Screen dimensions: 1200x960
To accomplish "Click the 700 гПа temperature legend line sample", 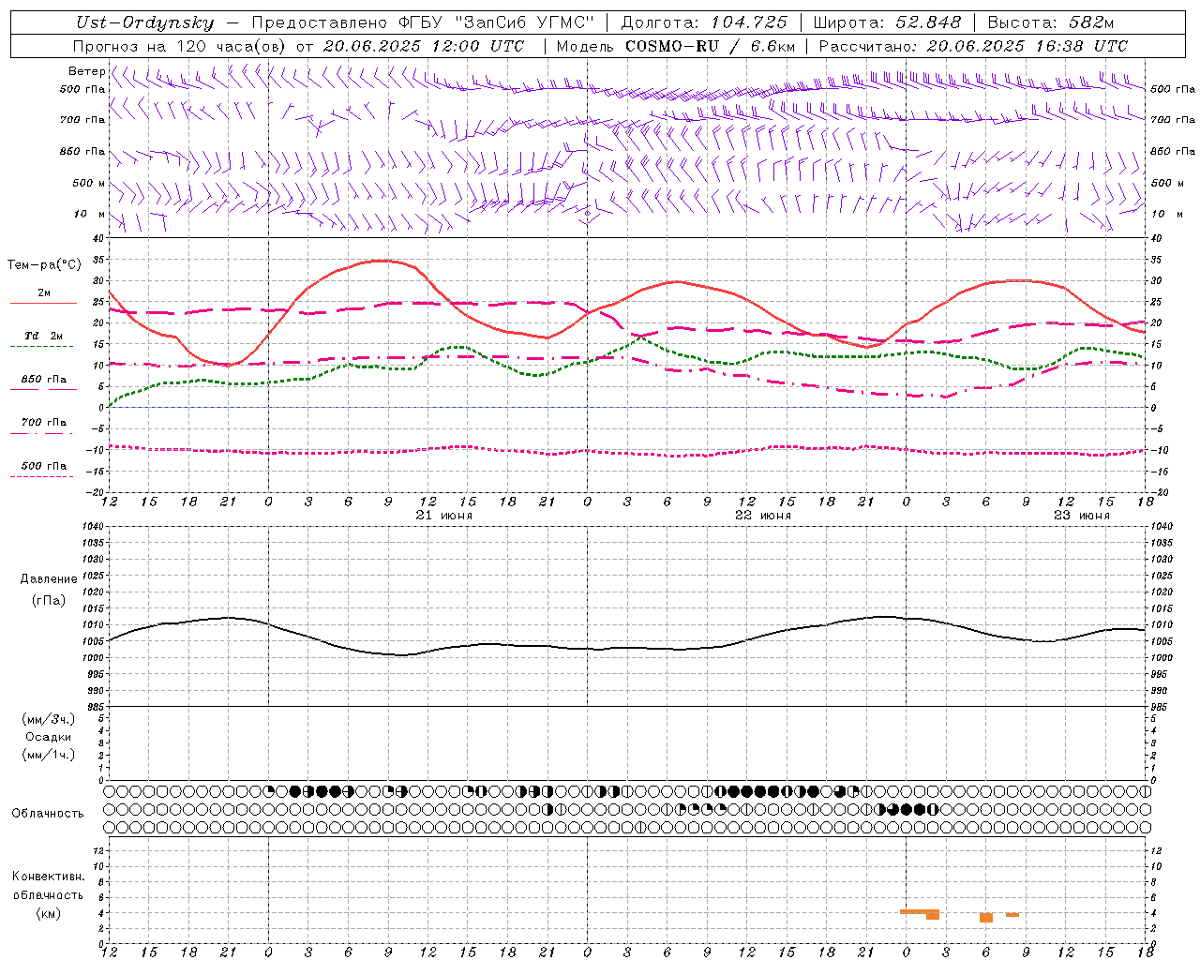I will [x=42, y=433].
